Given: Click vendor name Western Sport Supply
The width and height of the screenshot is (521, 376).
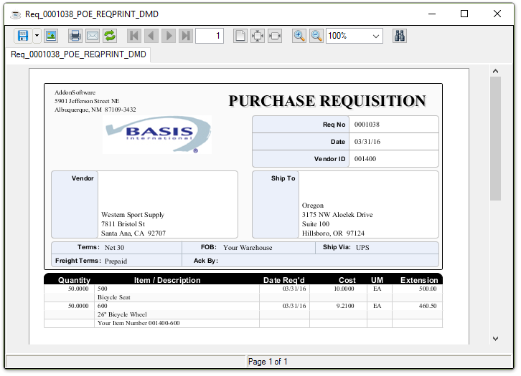Looking at the screenshot, I should [x=133, y=215].
